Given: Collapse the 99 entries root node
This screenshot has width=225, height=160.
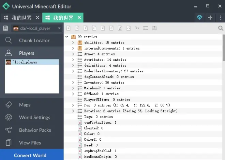Looking at the screenshot, I should pyautogui.click(x=67, y=37).
